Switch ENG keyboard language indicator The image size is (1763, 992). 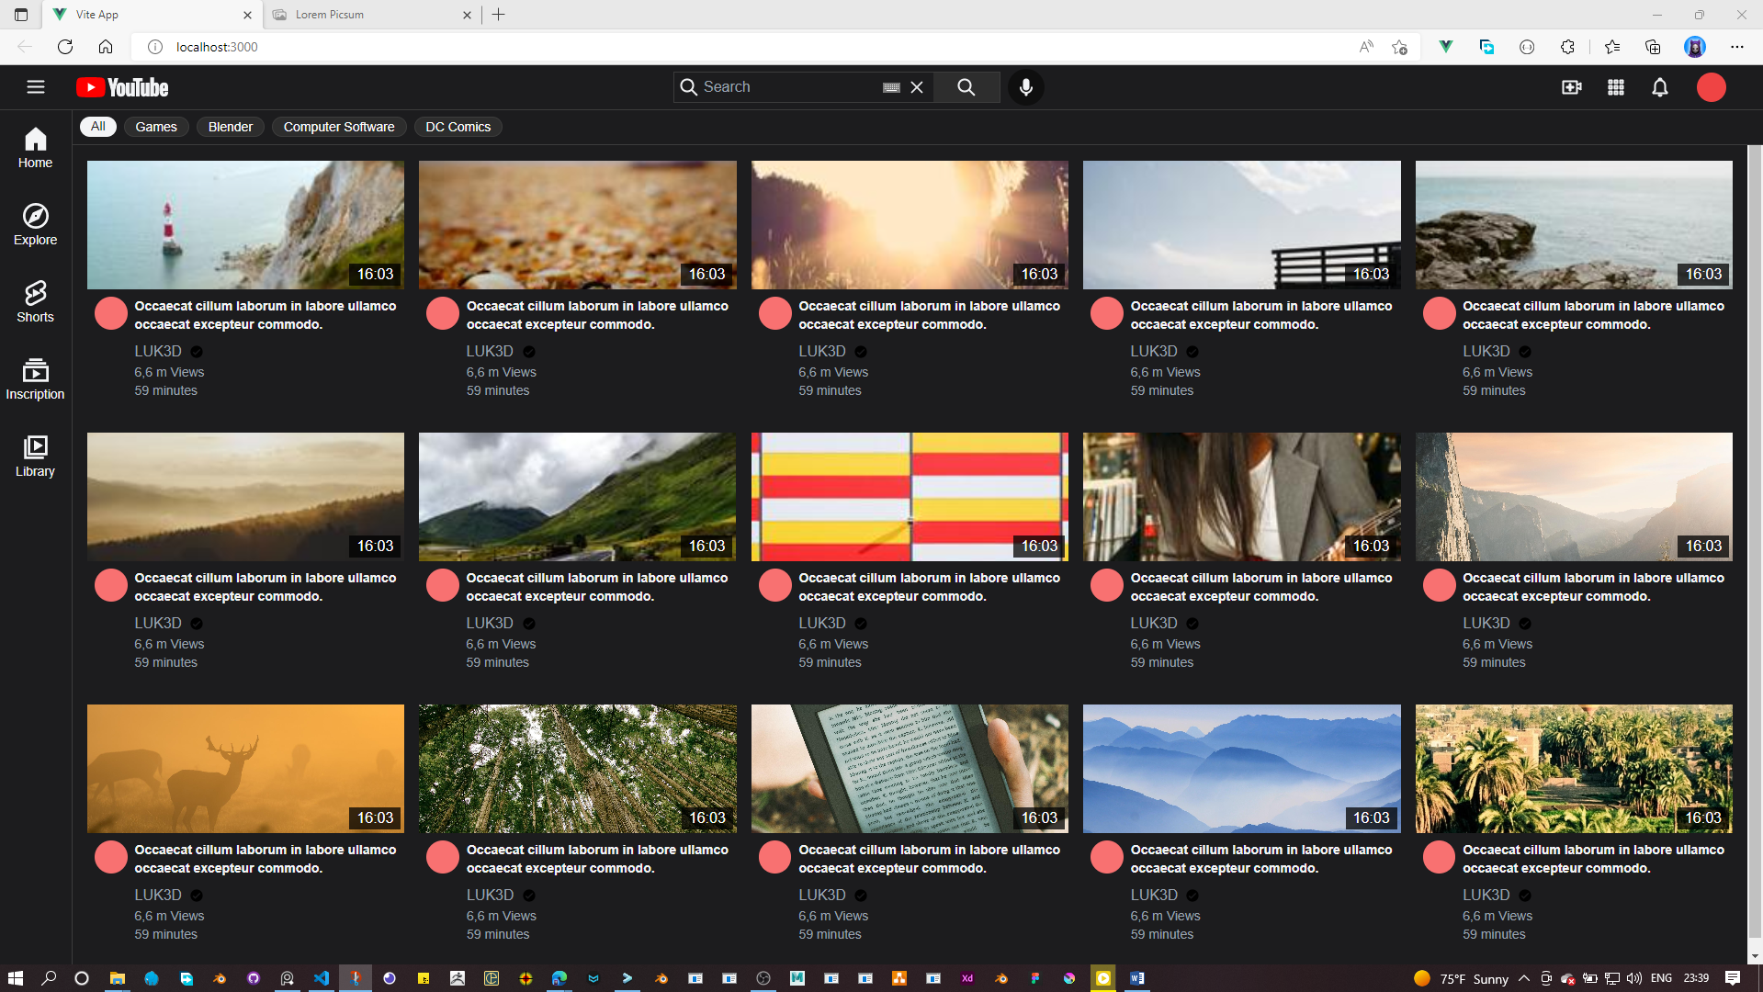[x=1661, y=978]
